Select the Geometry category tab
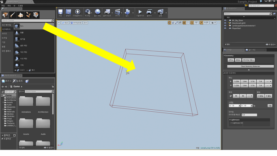The width and height of the screenshot is (277, 156). point(6,29)
